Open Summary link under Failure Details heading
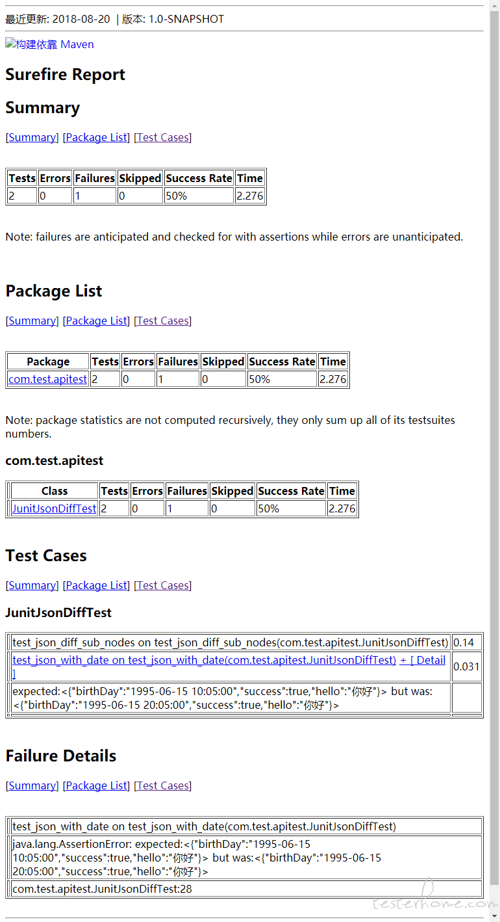 [x=32, y=785]
